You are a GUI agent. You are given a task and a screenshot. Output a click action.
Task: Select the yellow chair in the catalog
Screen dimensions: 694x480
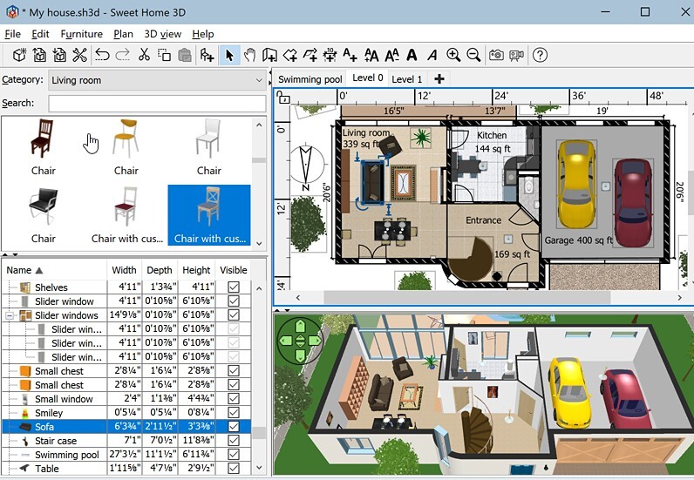pos(126,147)
